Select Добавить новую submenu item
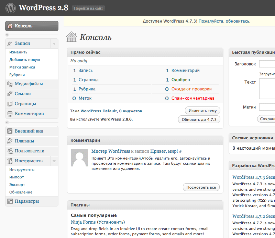 pyautogui.click(x=24, y=60)
